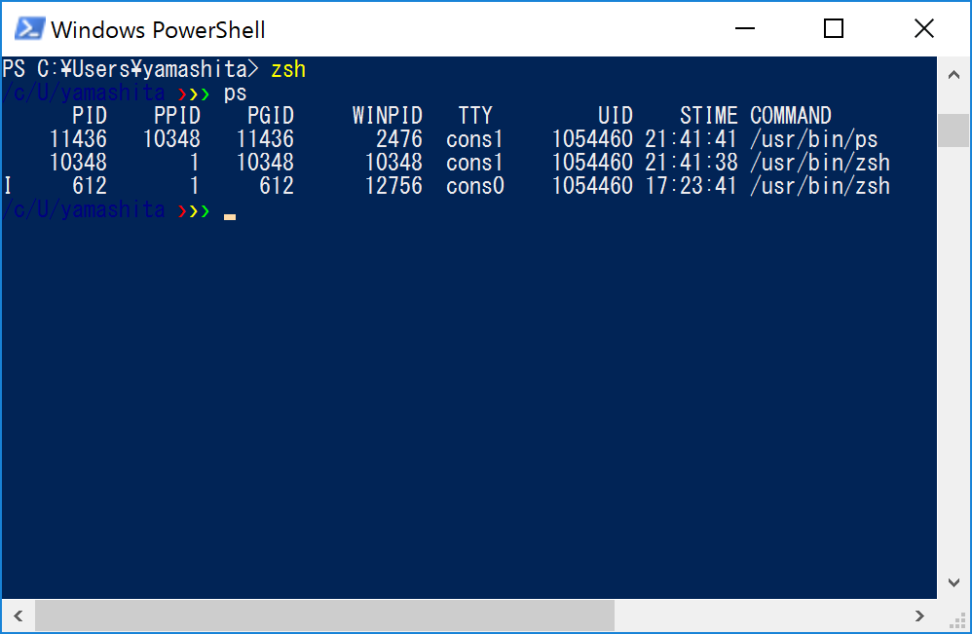The height and width of the screenshot is (634, 972).
Task: Close the Windows PowerShell window
Action: tap(923, 28)
